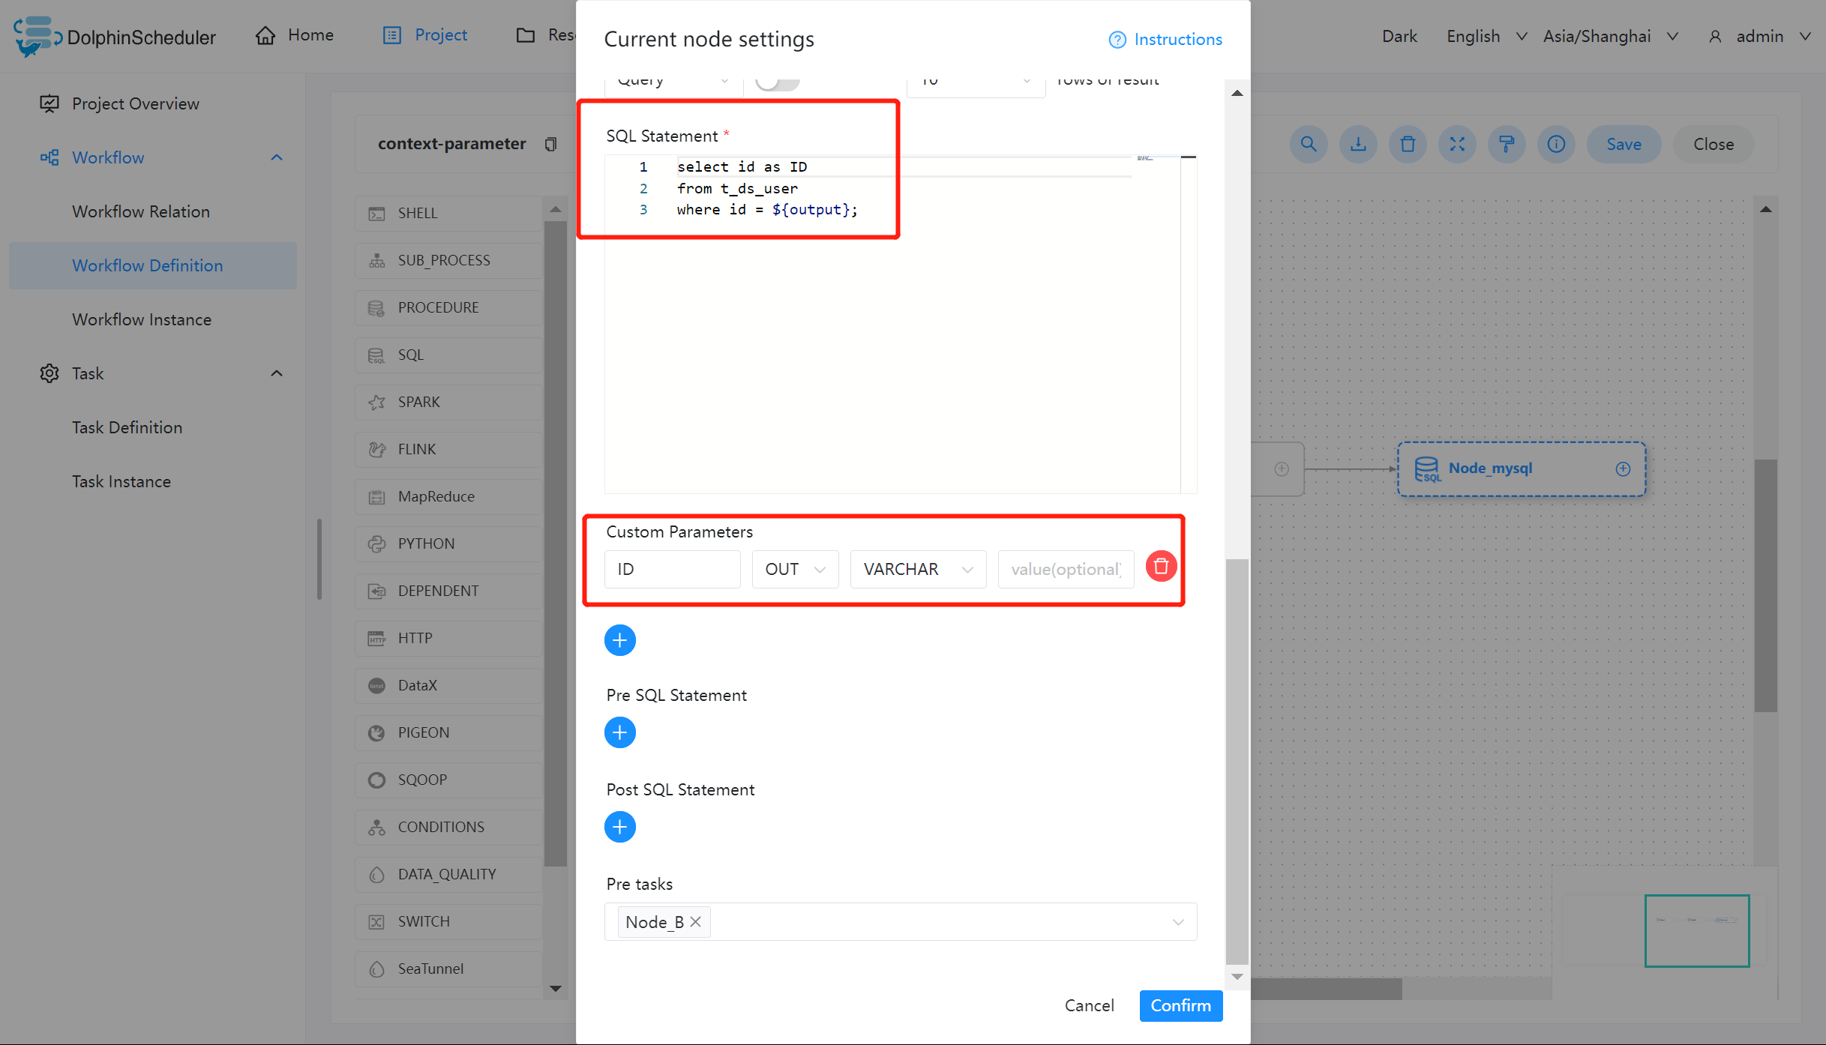The width and height of the screenshot is (1826, 1045).
Task: Cancel the node settings dialog
Action: click(x=1089, y=1005)
